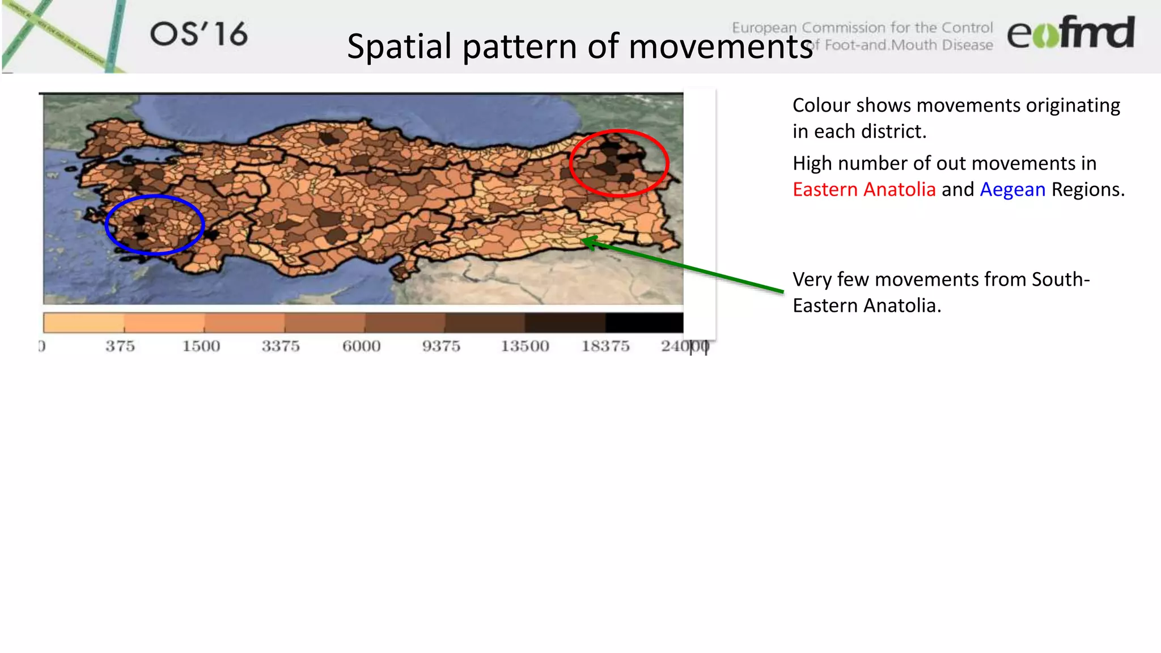This screenshot has width=1161, height=653.
Task: Click the crossed green lines graphic
Action: coord(62,35)
